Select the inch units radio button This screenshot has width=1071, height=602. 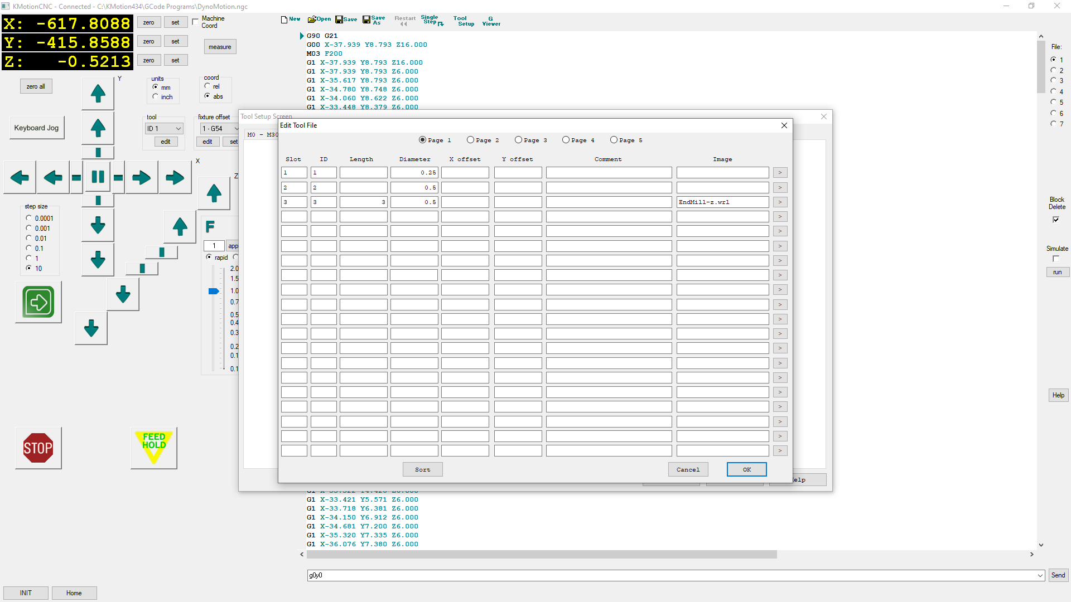156,96
